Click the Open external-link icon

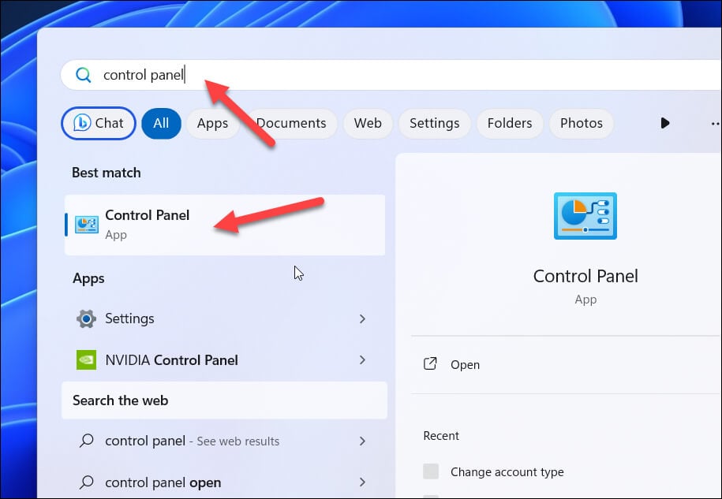(x=430, y=363)
